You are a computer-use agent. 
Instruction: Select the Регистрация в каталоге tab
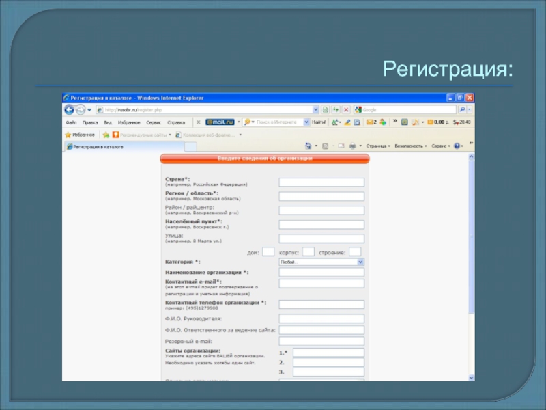point(97,146)
